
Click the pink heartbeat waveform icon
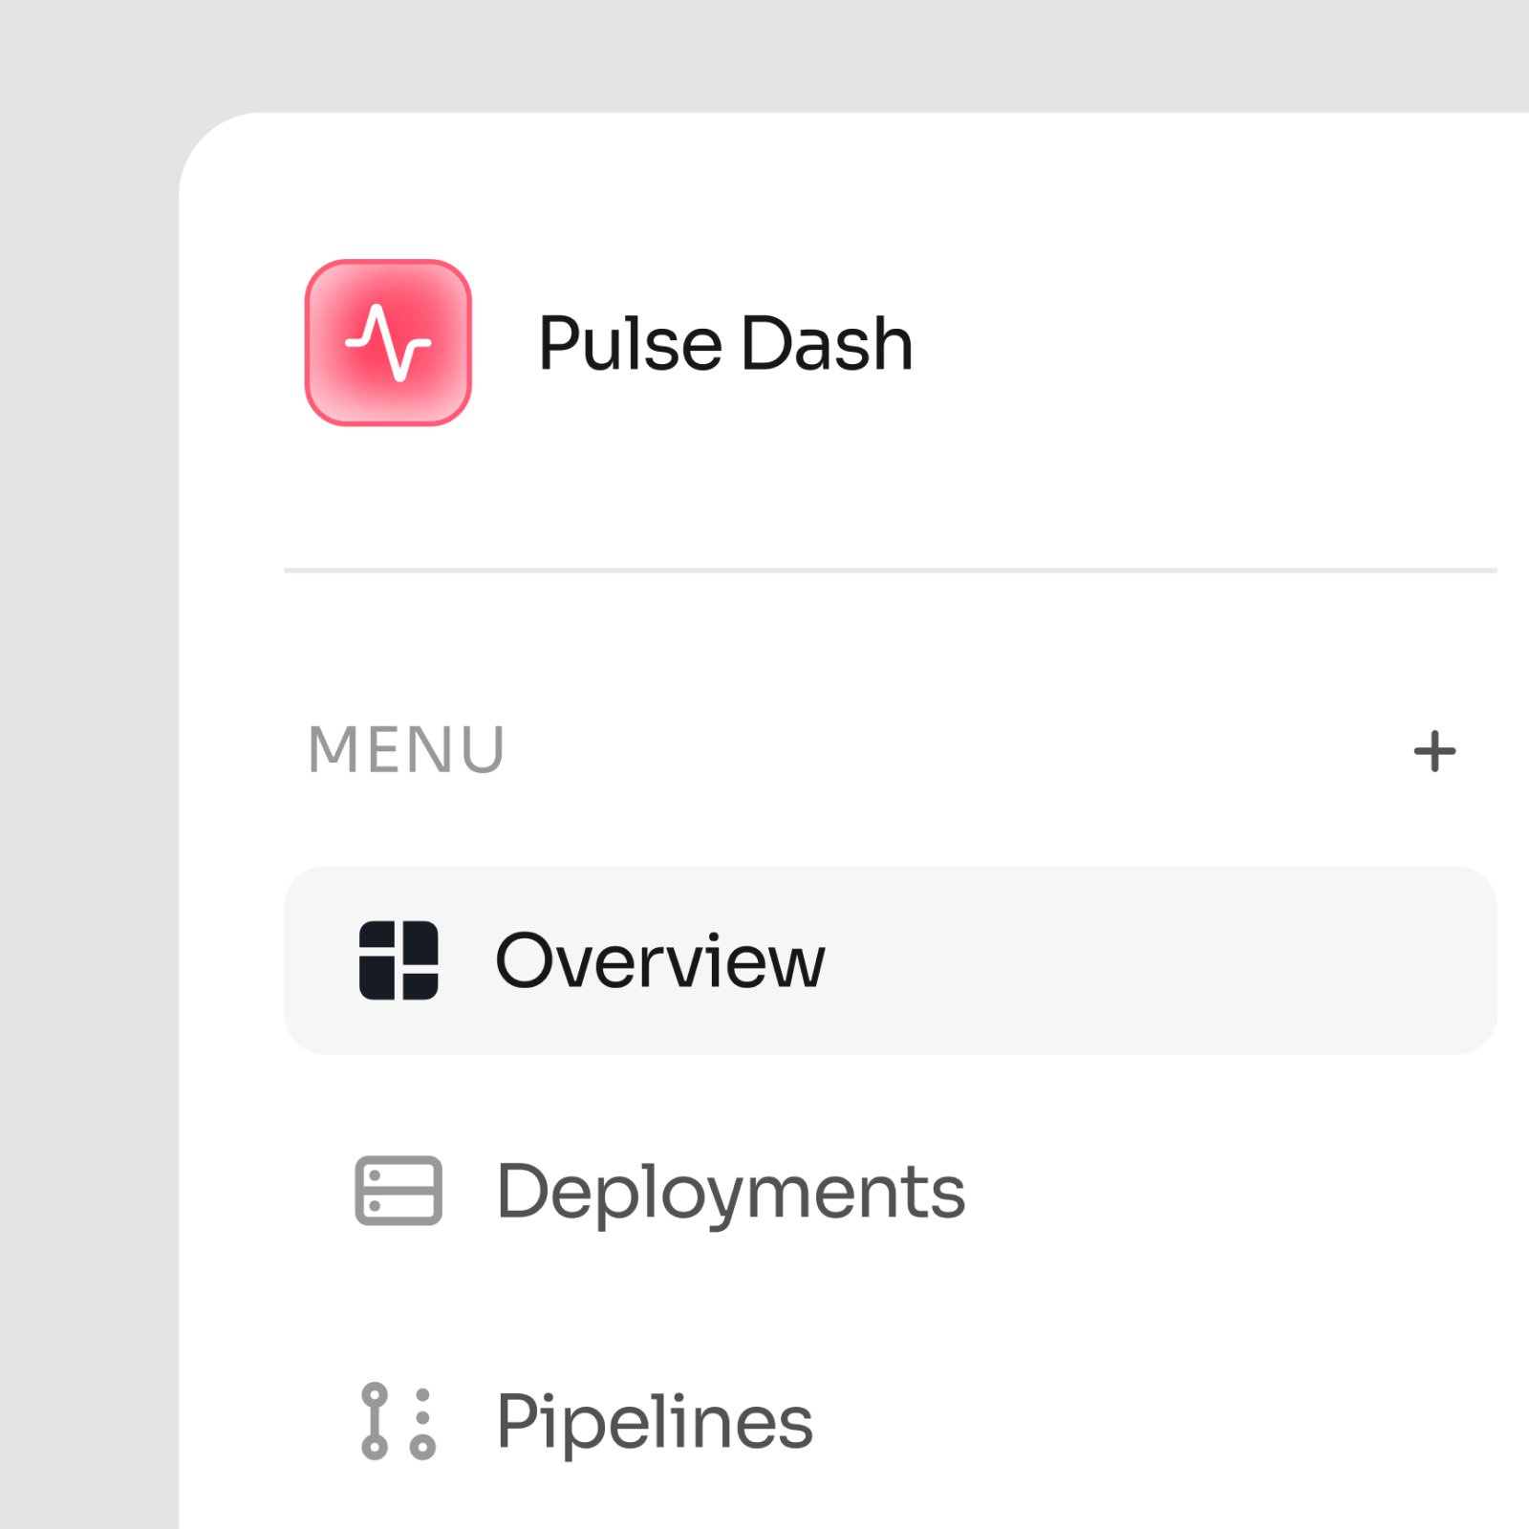pyautogui.click(x=388, y=342)
